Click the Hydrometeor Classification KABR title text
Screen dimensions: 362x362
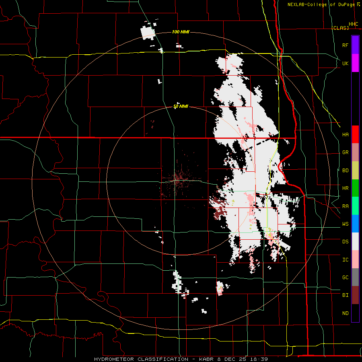click(x=181, y=359)
